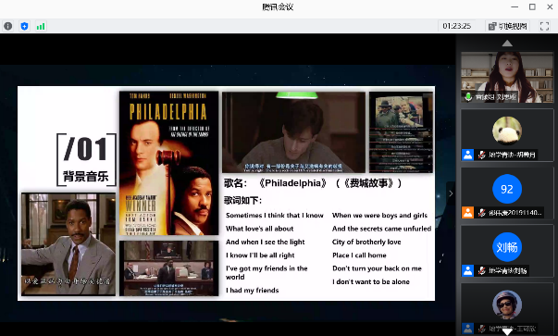Show previous participants with up arrow

[x=507, y=44]
